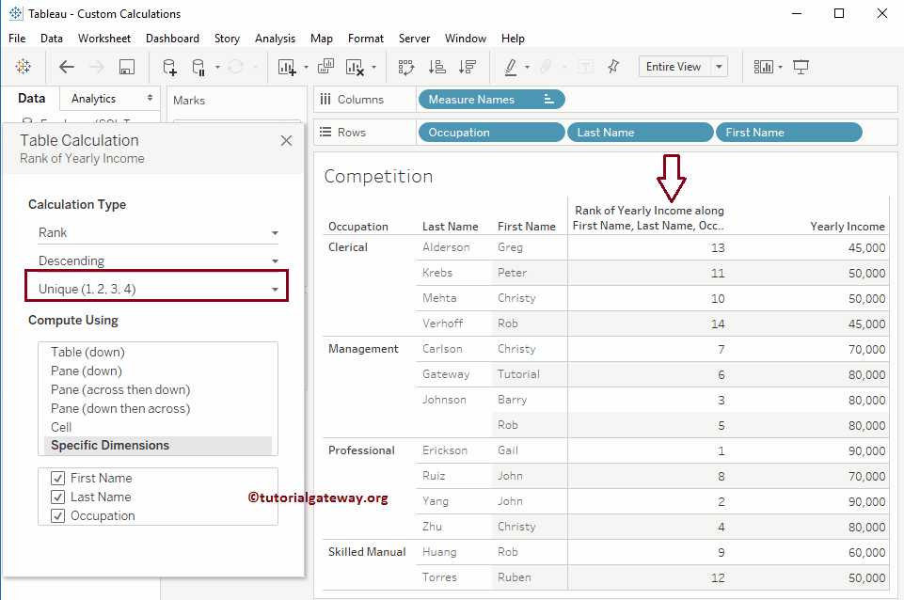Click the Occupation pill on Rows shelf
The height and width of the screenshot is (600, 904).
[x=490, y=133]
